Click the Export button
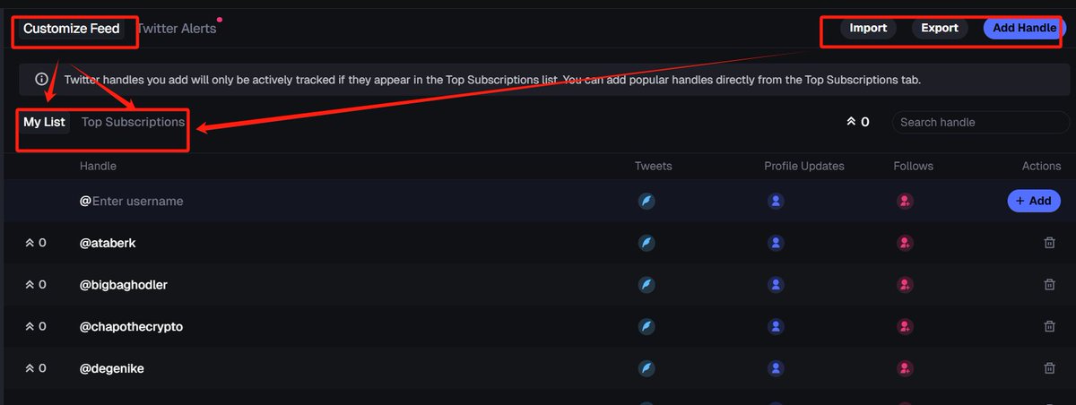Viewport: 1076px width, 405px height. (x=940, y=29)
